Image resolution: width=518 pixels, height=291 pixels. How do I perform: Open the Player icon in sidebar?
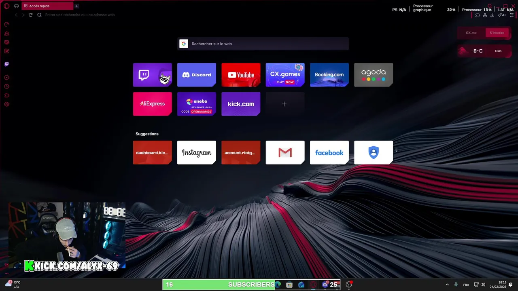(6, 77)
